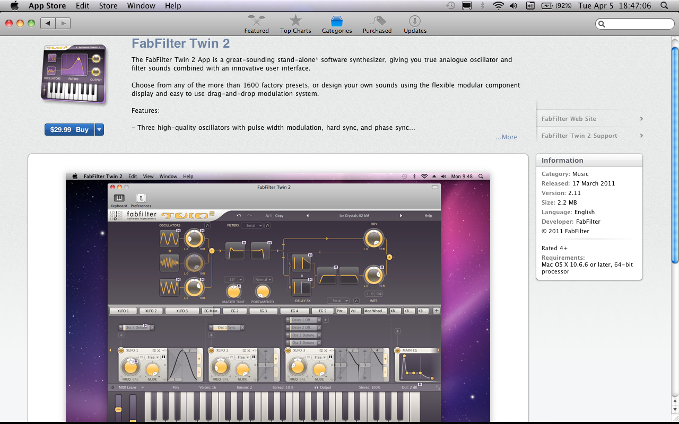Open Top Charts section
Image resolution: width=679 pixels, height=424 pixels.
pos(295,24)
